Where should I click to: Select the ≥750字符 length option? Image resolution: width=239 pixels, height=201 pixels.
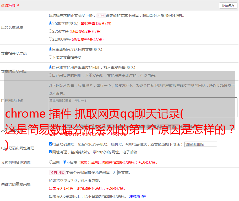tap(50, 31)
